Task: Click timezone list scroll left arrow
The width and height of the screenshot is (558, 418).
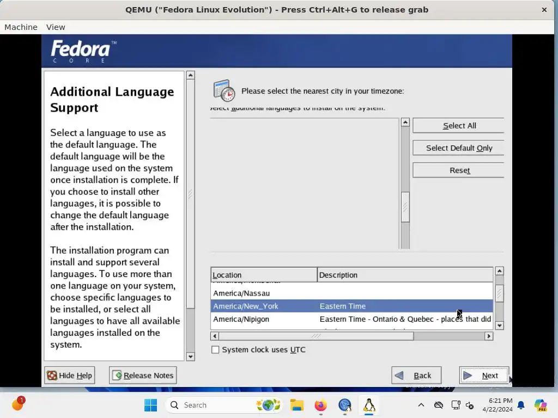Action: point(215,336)
